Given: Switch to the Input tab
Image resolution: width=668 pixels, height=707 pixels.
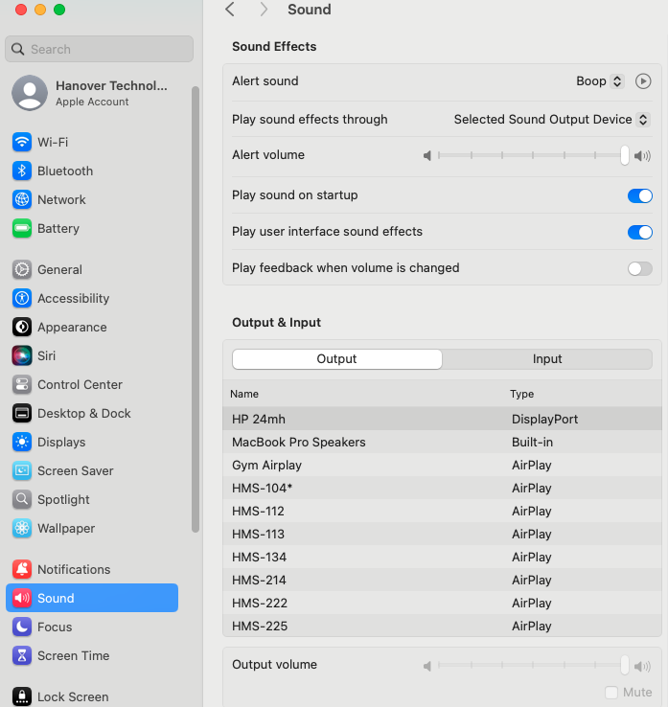Looking at the screenshot, I should click(x=547, y=359).
